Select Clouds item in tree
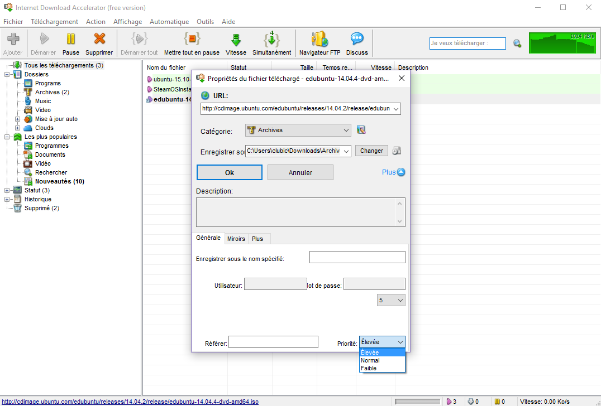Image resolution: width=601 pixels, height=406 pixels. tap(45, 128)
